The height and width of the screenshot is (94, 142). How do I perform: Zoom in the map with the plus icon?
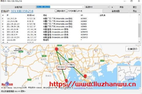6,55
